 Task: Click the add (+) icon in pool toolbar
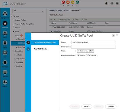(51, 19)
